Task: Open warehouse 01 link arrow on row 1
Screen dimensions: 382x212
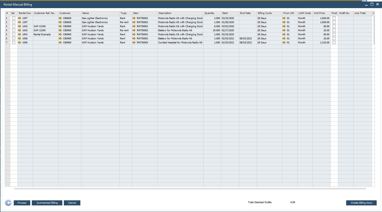Action: click(x=284, y=18)
